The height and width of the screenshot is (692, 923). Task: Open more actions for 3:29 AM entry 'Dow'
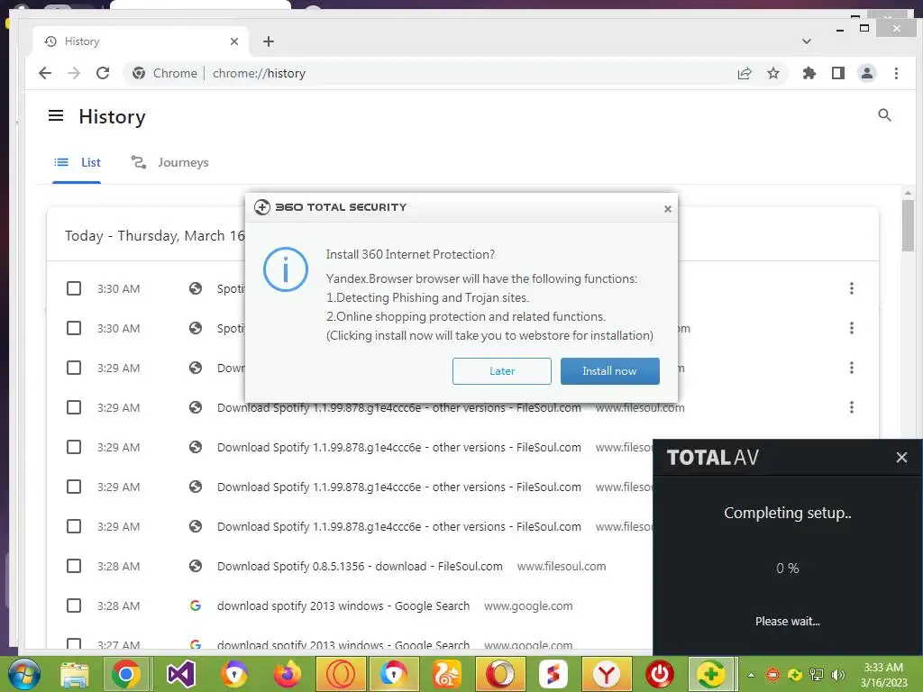tap(851, 368)
